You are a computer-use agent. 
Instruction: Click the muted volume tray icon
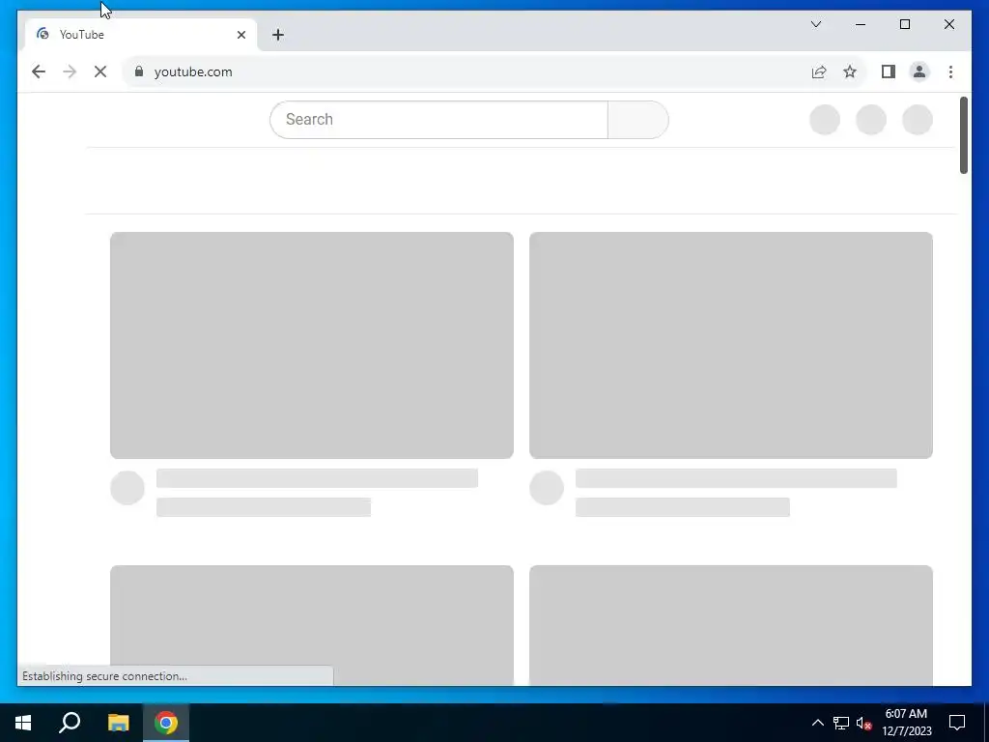click(864, 723)
